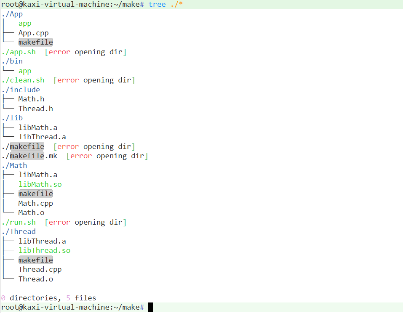Select the './run.sh' entry

pos(19,223)
